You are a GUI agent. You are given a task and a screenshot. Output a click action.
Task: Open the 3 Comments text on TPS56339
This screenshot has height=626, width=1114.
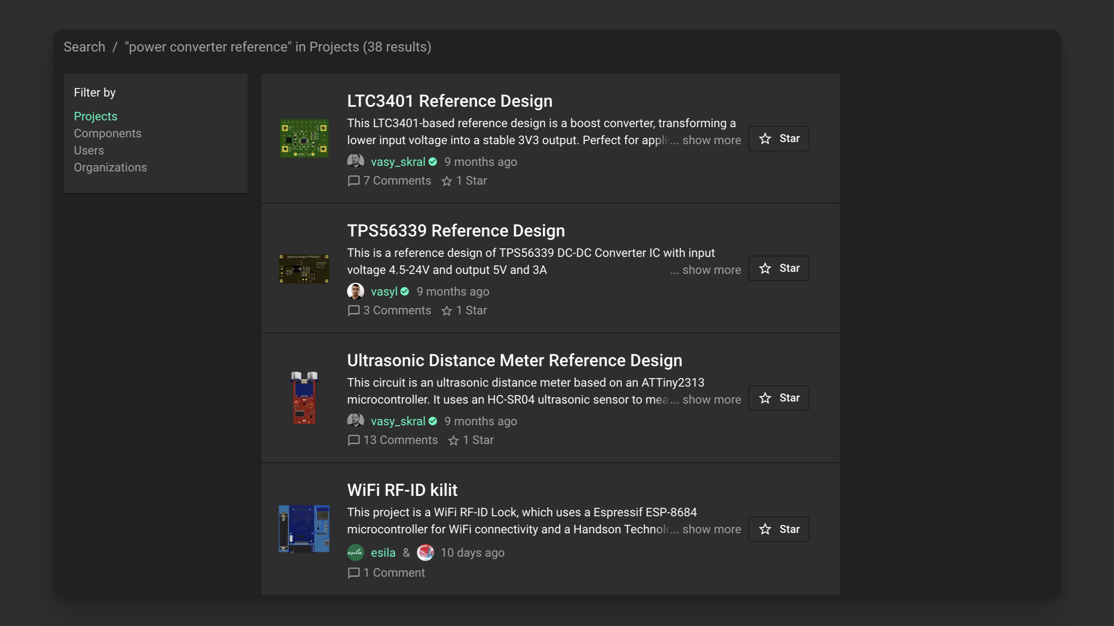click(397, 310)
